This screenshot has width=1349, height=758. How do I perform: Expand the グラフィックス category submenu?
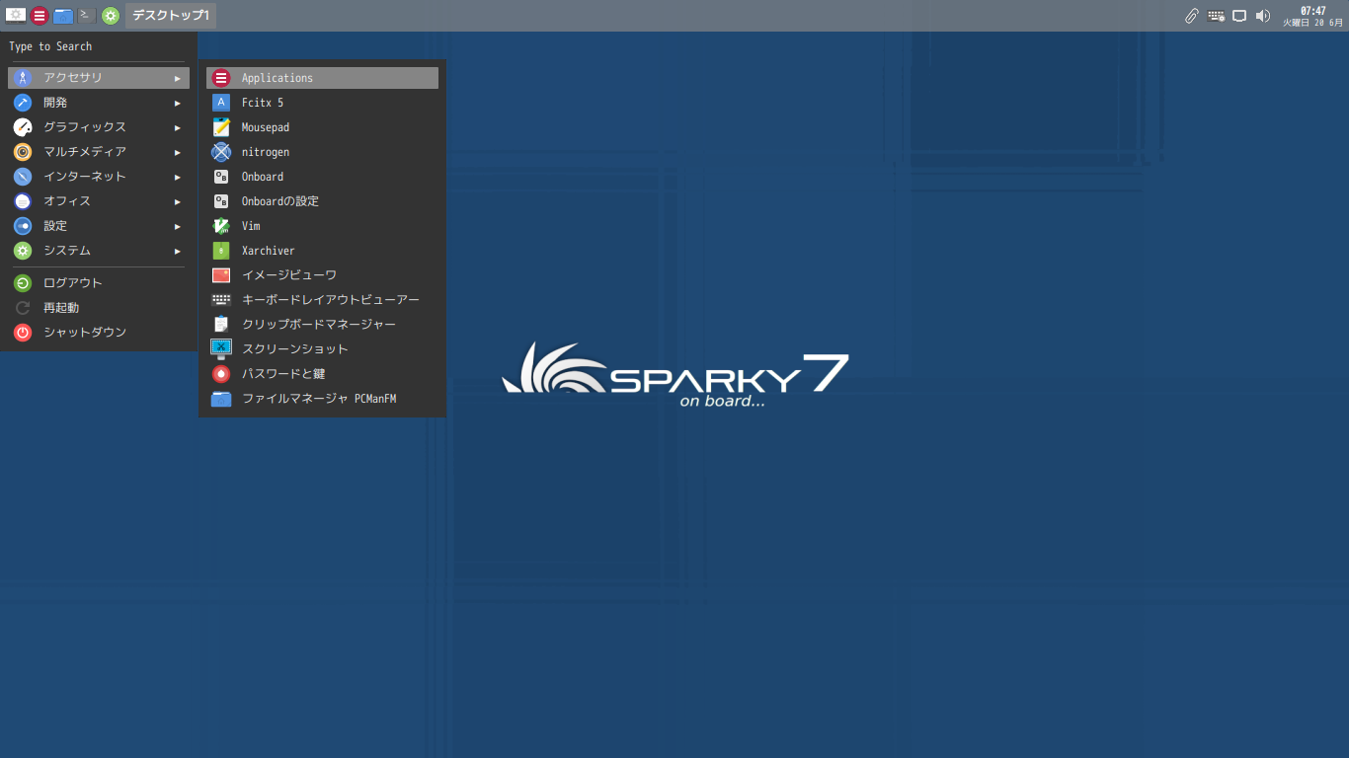click(99, 127)
